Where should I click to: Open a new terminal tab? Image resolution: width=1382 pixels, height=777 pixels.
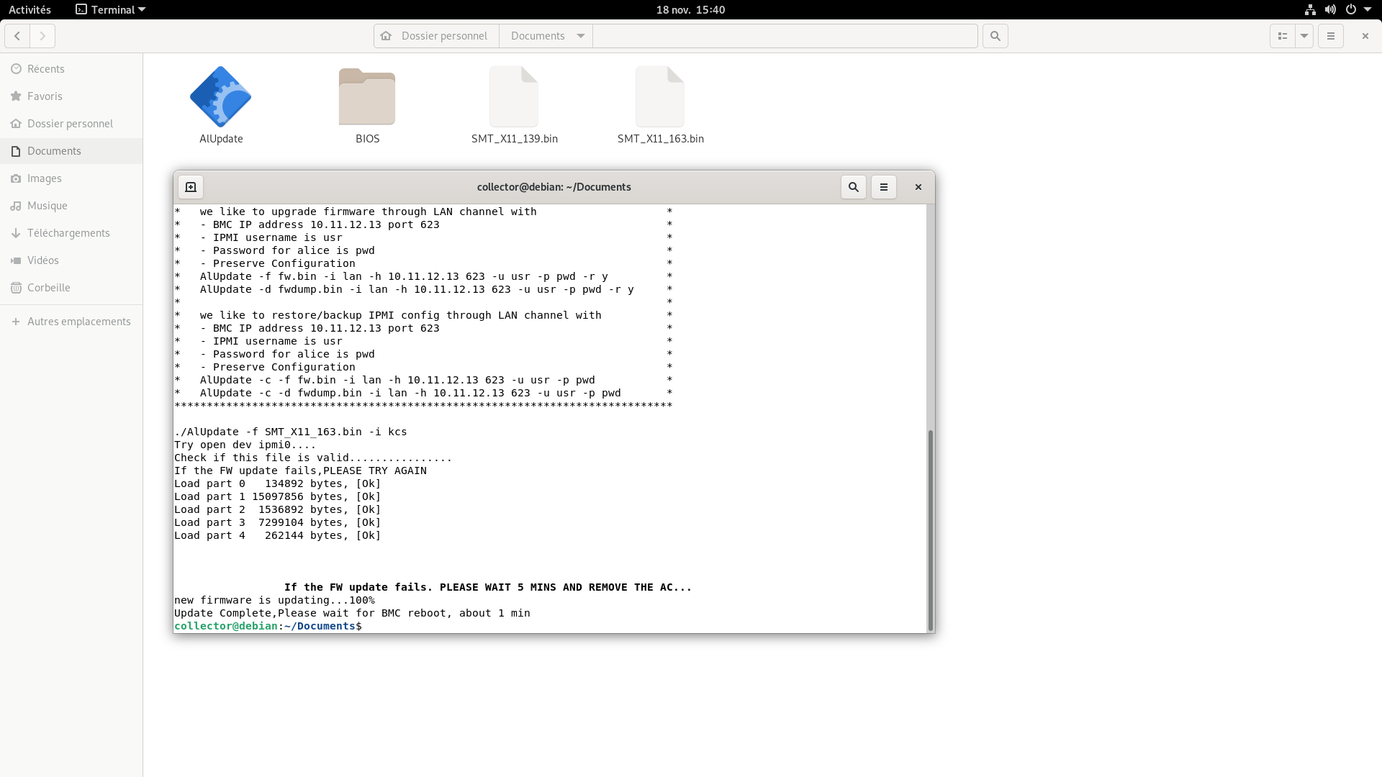click(x=191, y=187)
